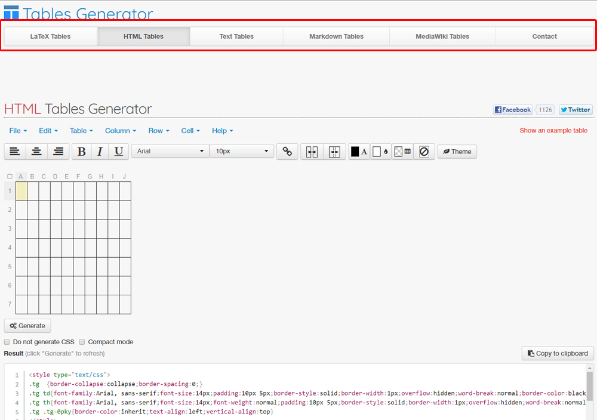Check the select-all box at grid corner
This screenshot has width=597, height=420.
tap(10, 176)
